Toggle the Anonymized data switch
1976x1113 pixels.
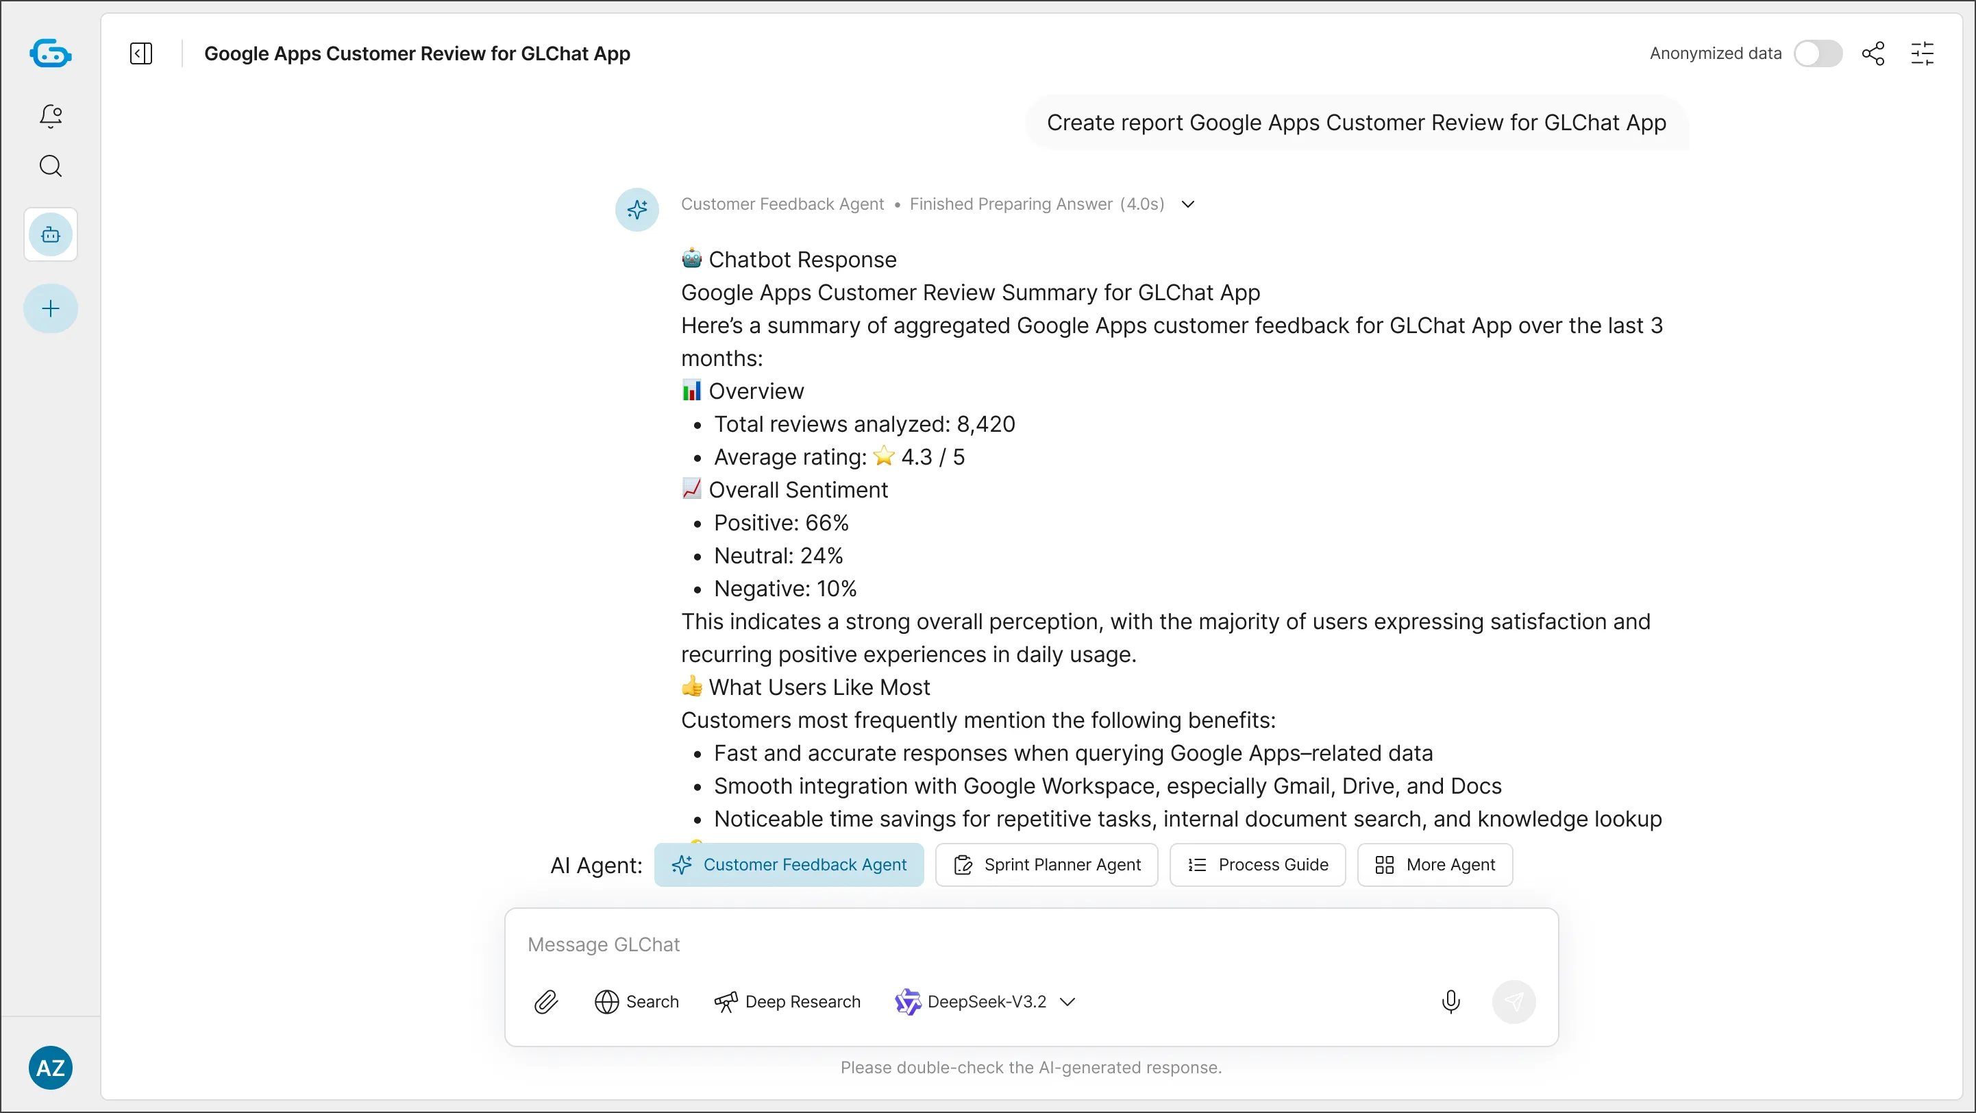[1817, 53]
